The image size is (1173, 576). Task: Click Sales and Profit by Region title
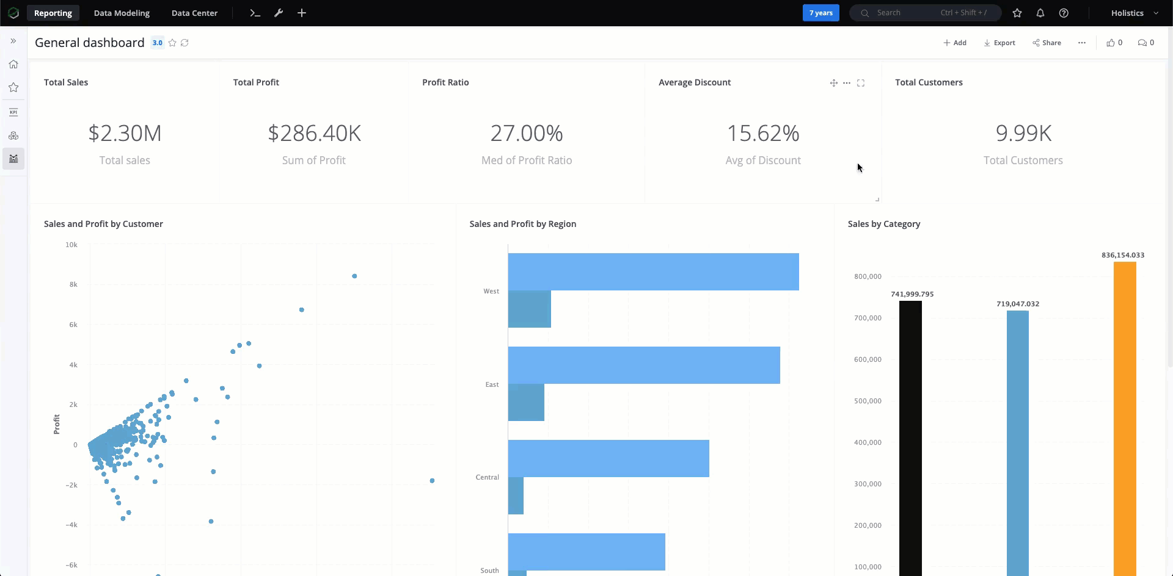(523, 224)
